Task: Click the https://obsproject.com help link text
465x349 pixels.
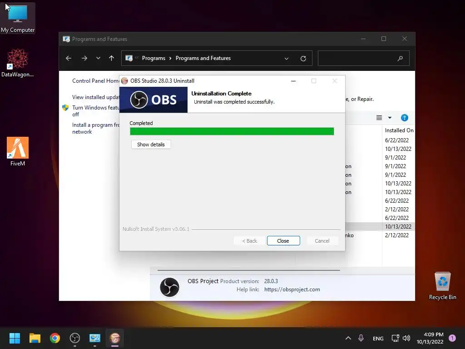Action: pos(292,289)
